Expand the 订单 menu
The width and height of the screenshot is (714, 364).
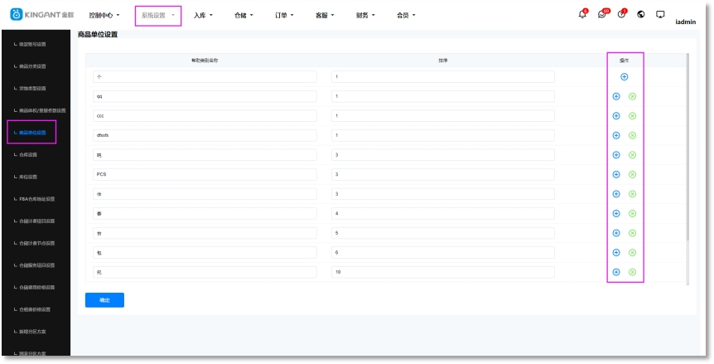tap(285, 16)
